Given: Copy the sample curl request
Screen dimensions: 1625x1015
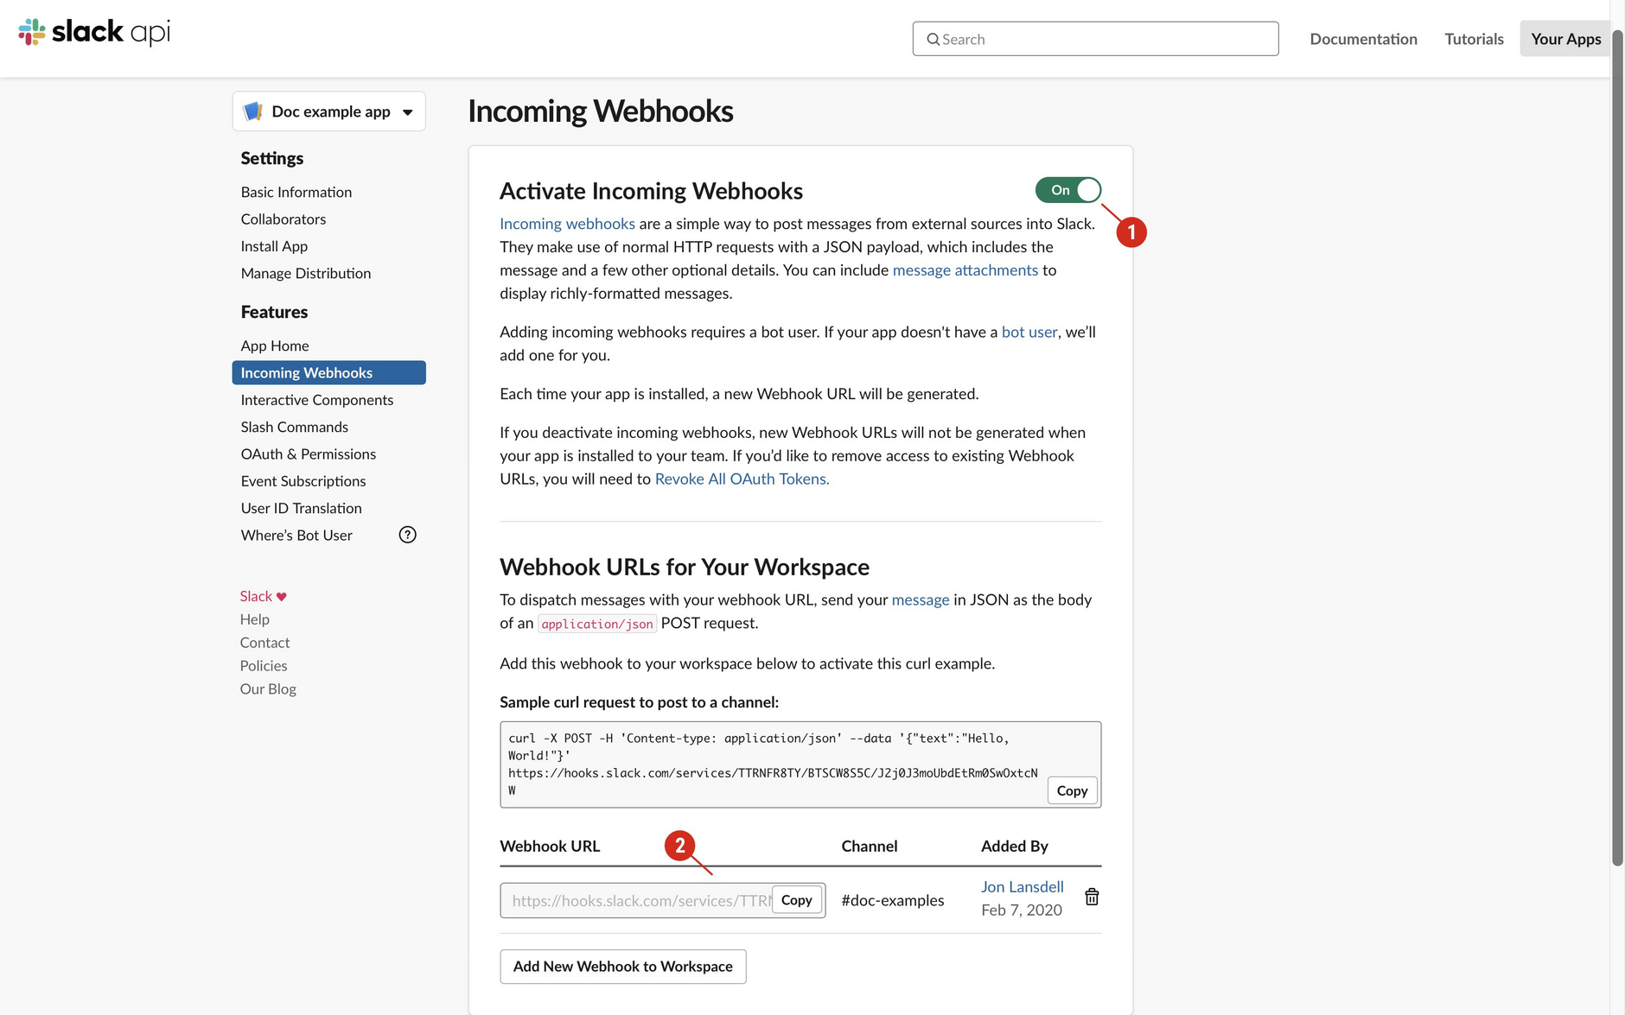Looking at the screenshot, I should pyautogui.click(x=1072, y=790).
